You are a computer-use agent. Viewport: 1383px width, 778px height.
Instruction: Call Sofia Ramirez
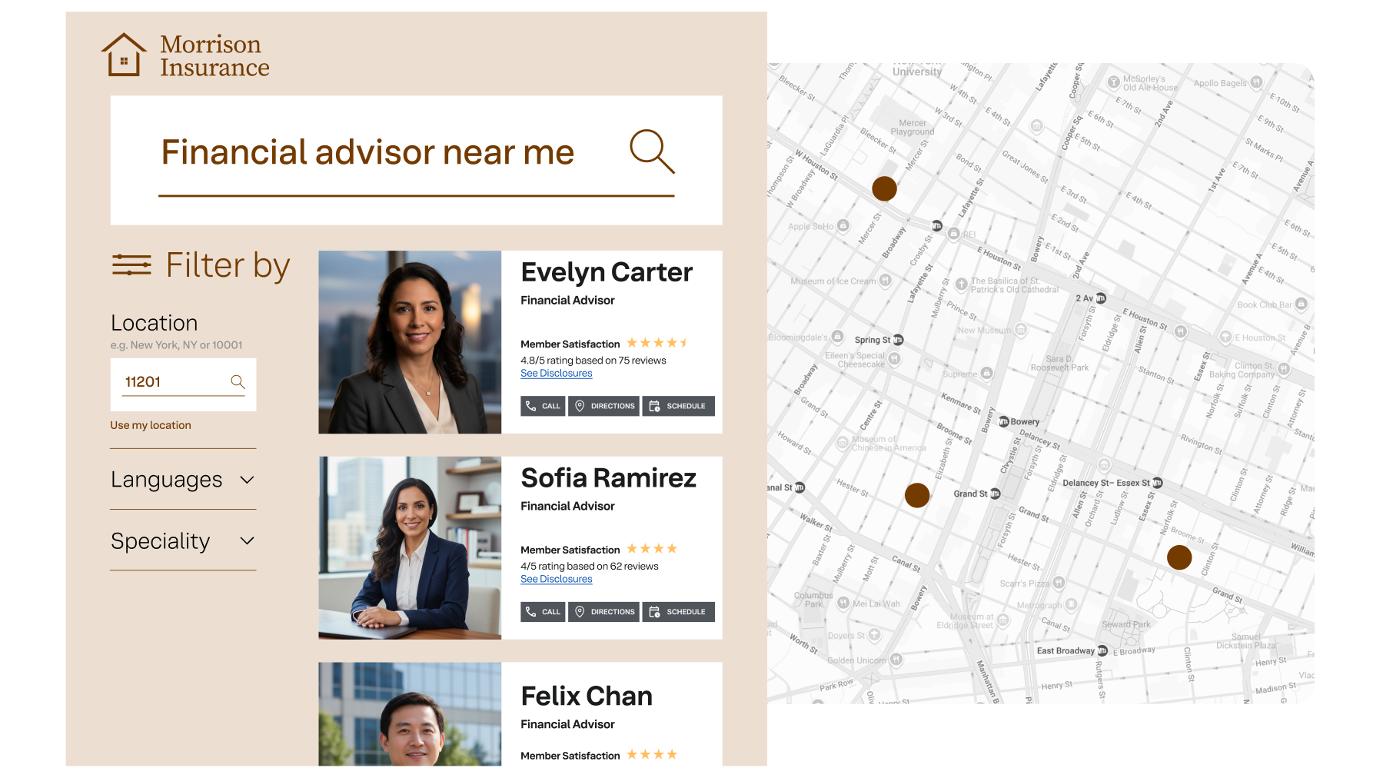tap(543, 612)
